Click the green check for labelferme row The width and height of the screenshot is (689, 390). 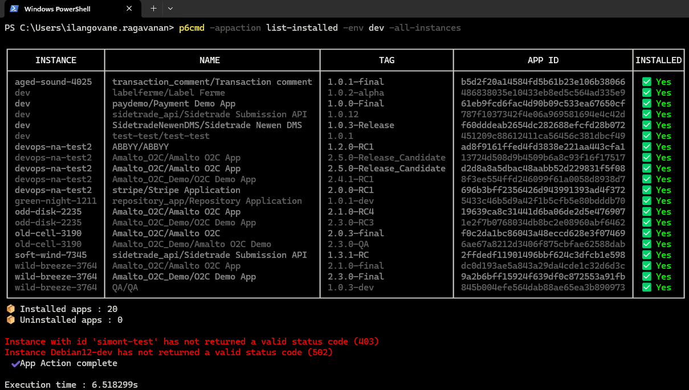(x=647, y=93)
